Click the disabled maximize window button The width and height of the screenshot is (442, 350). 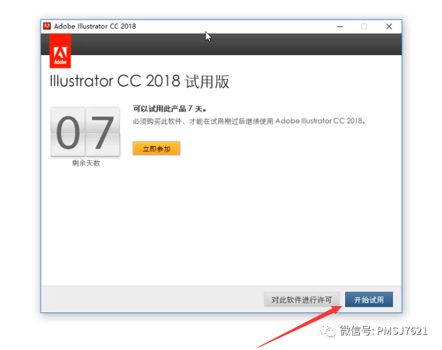point(364,26)
